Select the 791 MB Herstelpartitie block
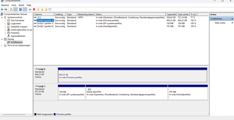 188,93
